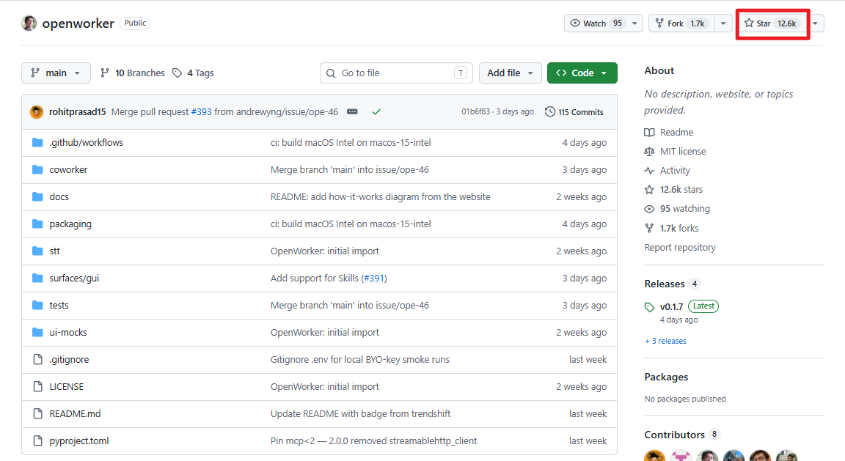Open the green Code dropdown
Screen dimensions: 845x461
pos(582,73)
